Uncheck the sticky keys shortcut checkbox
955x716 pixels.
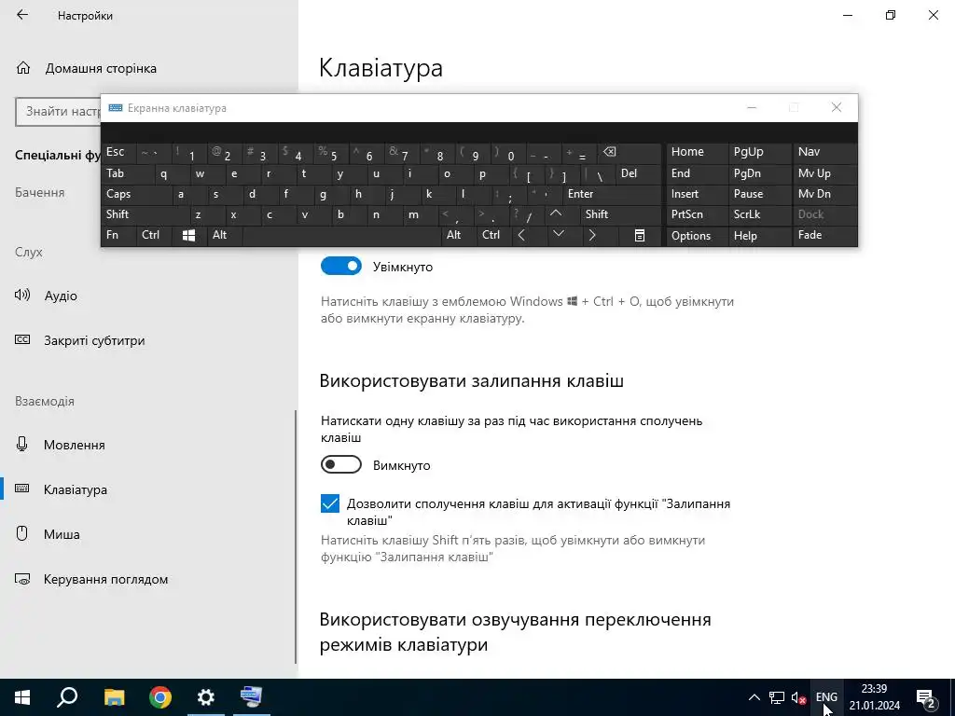[x=330, y=503]
